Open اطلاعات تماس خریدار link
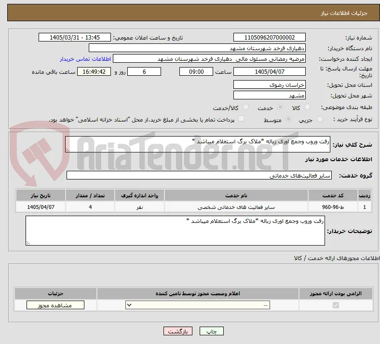The height and width of the screenshot is (344, 380). tap(85, 59)
